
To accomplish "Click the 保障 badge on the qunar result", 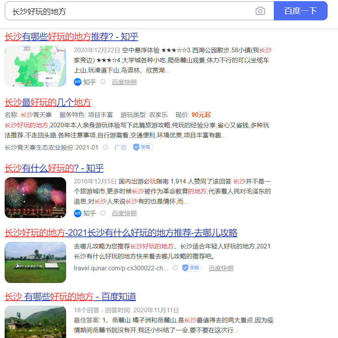I will (192, 268).
